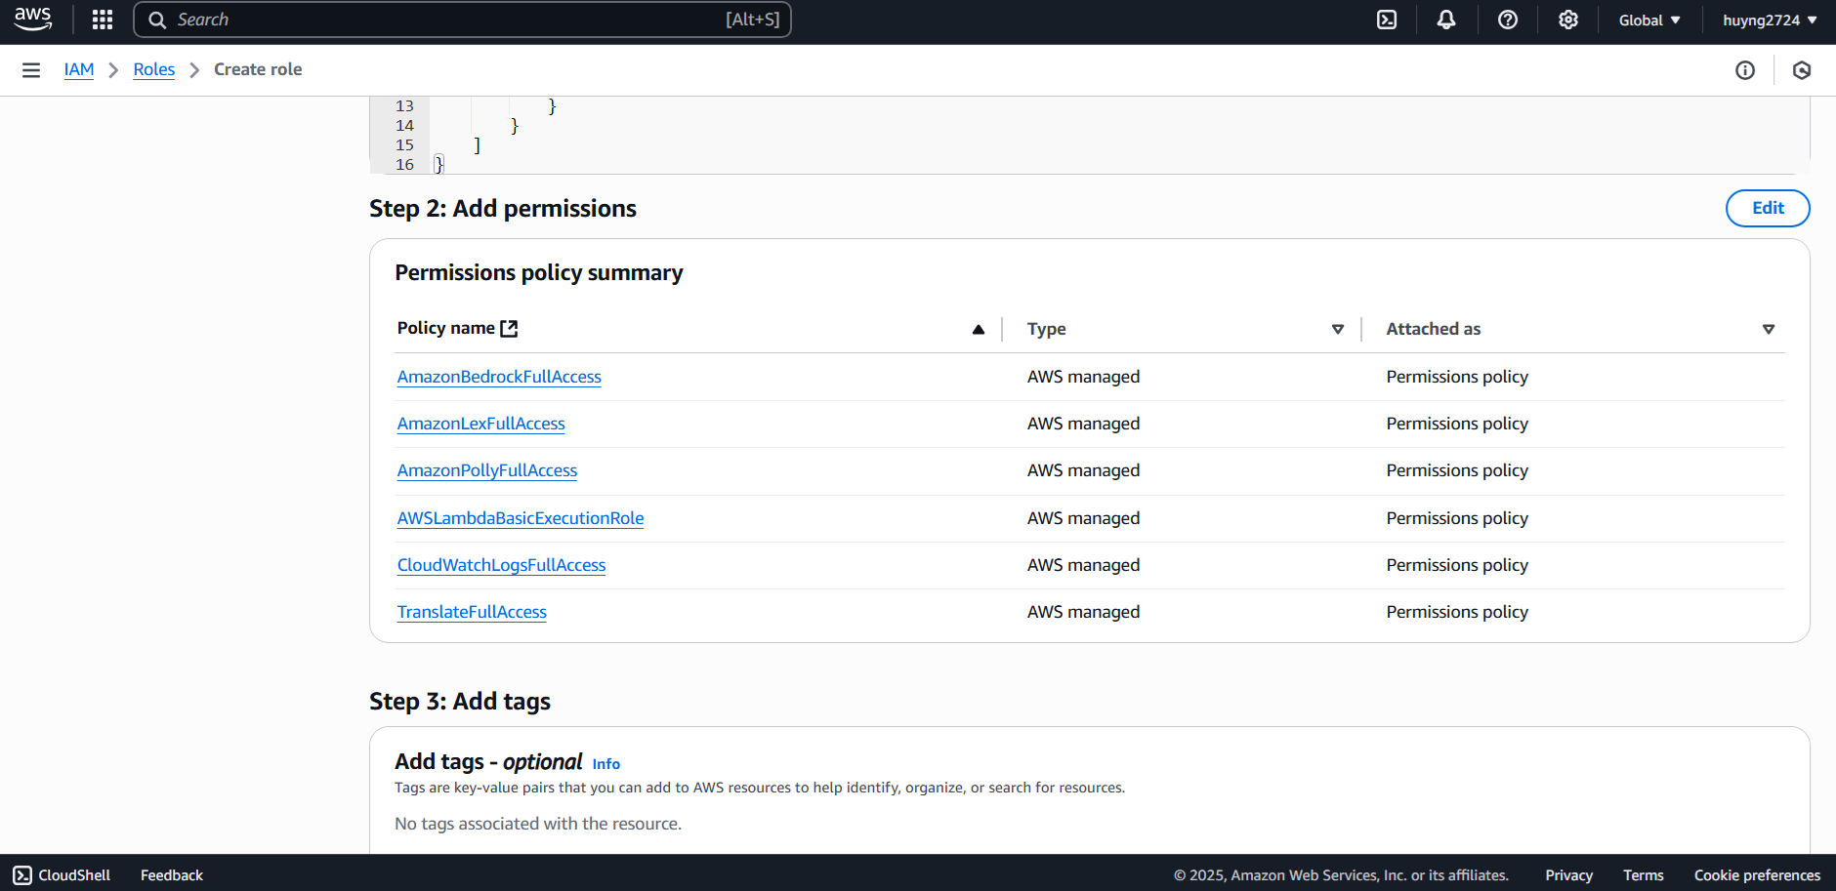The height and width of the screenshot is (891, 1836).
Task: Open the Privacy footer link
Action: coord(1568,875)
